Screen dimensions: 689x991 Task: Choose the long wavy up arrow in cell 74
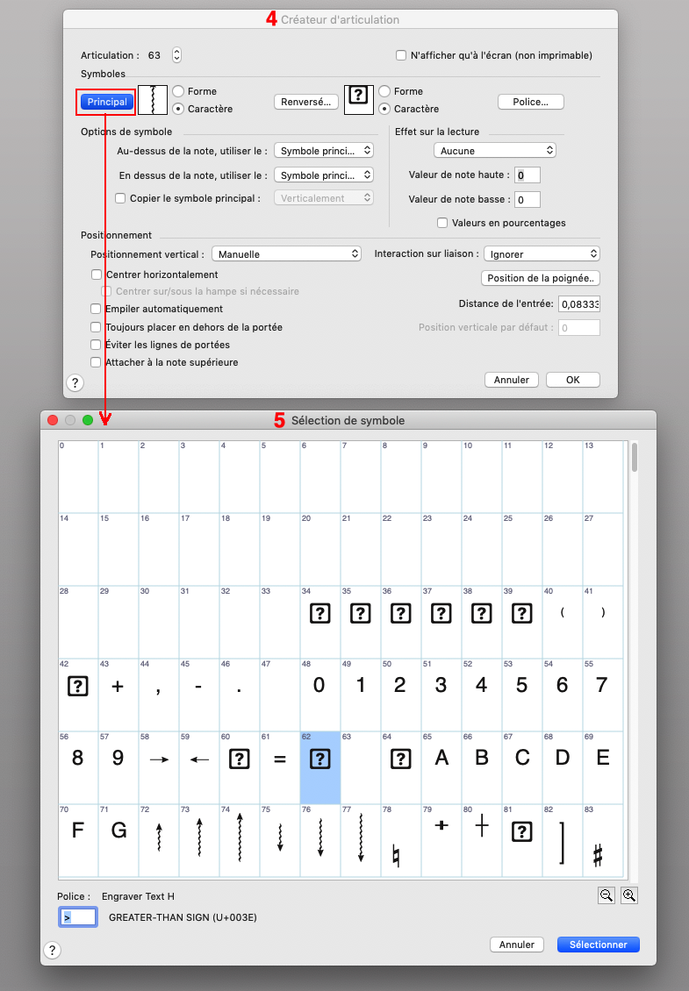(x=240, y=838)
